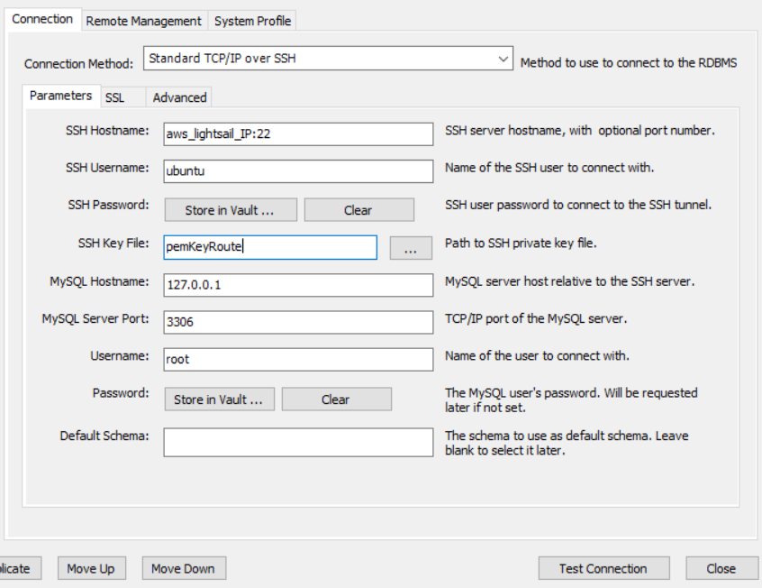762x588 pixels.
Task: Click the SSH Username field containing ubuntu
Action: pos(298,171)
